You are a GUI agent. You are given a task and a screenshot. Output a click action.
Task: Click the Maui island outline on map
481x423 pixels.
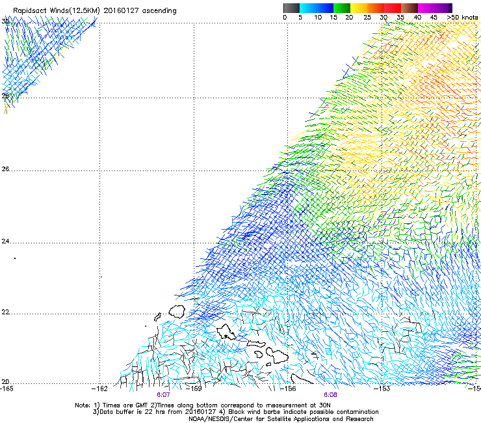[x=277, y=355]
